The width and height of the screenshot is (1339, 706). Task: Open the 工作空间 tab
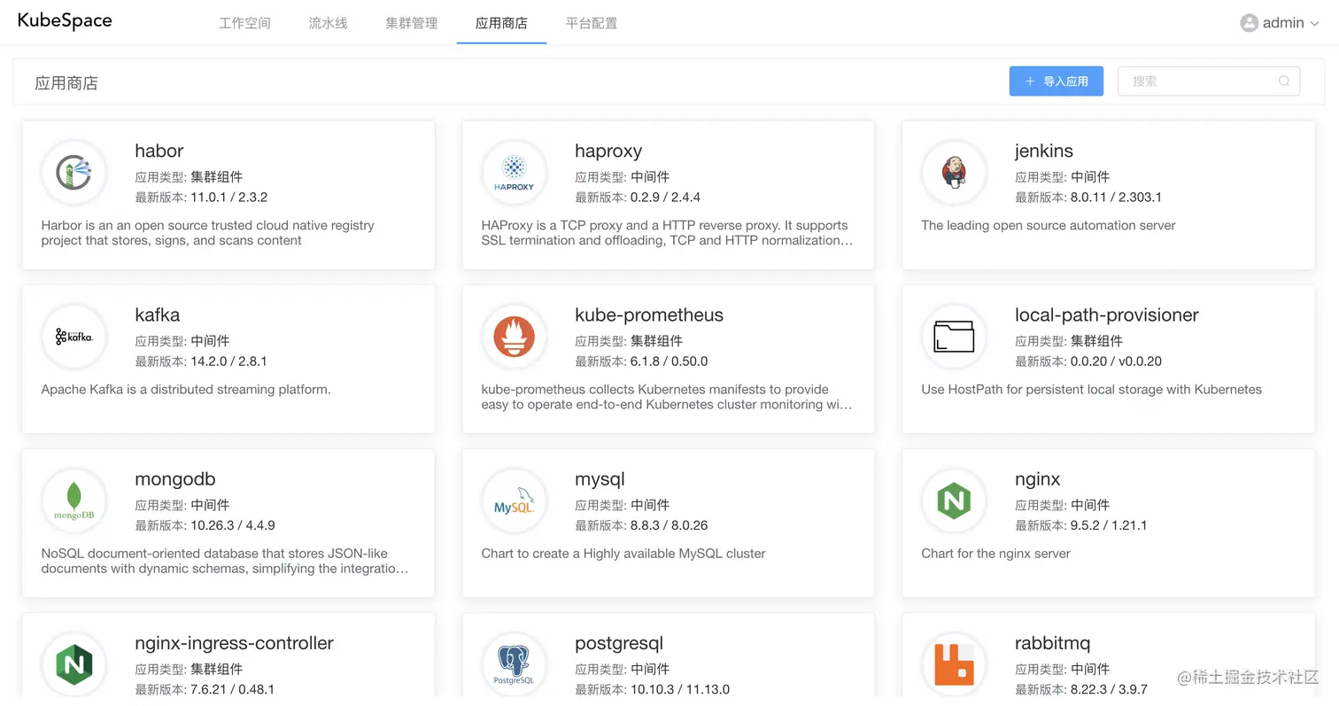tap(244, 23)
